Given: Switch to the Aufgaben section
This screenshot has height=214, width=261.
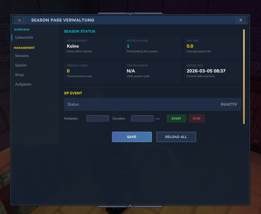Looking at the screenshot, I should [x=23, y=84].
